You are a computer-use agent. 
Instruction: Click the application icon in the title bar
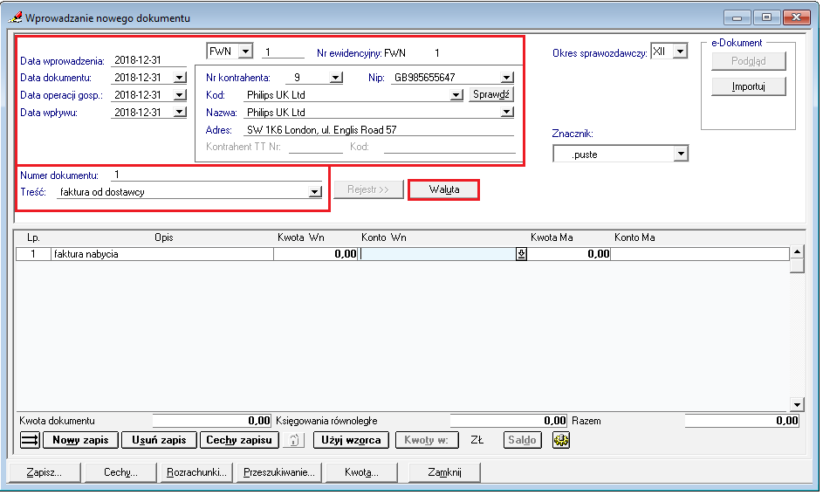15,17
